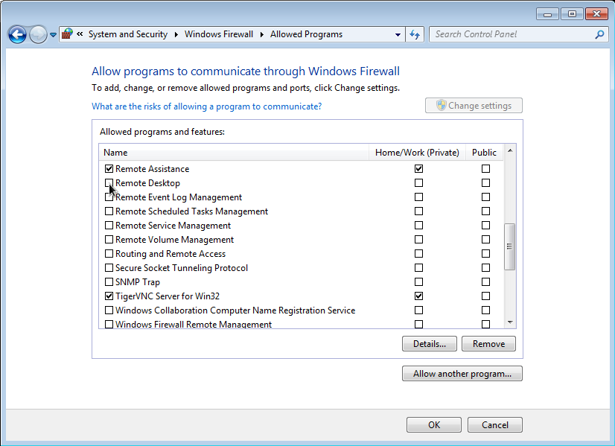Toggle Routing and Remote Access Private checkbox
This screenshot has height=446, width=615.
[419, 253]
